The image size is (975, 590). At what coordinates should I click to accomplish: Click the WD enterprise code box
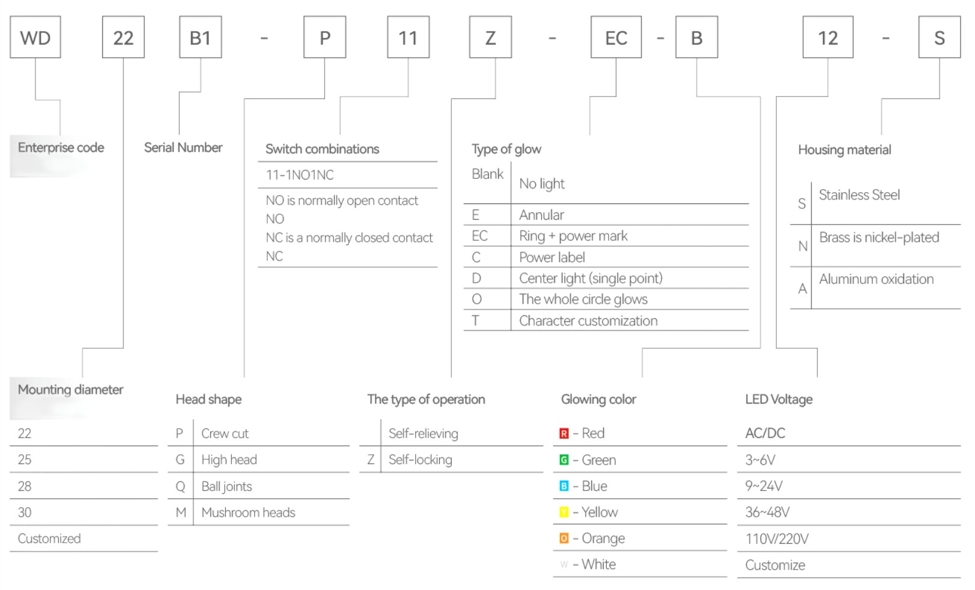pyautogui.click(x=35, y=38)
